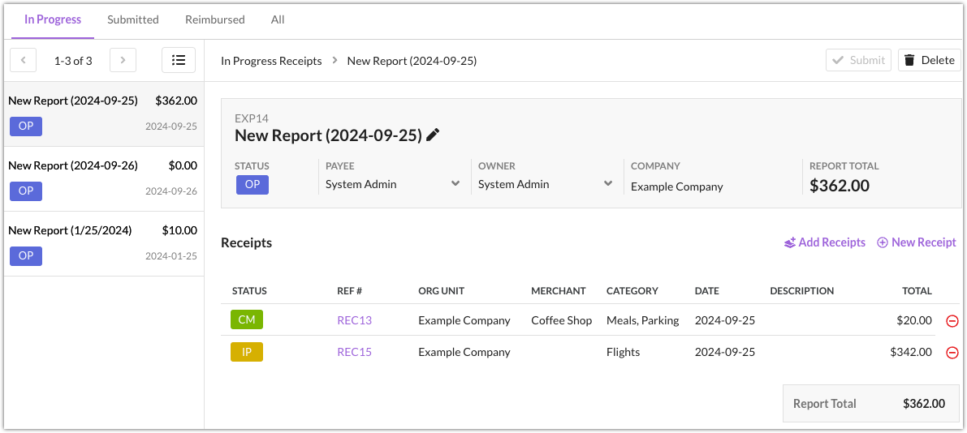Click the New Report (2024-09-25) breadcrumb text
The width and height of the screenshot is (967, 433).
point(412,61)
